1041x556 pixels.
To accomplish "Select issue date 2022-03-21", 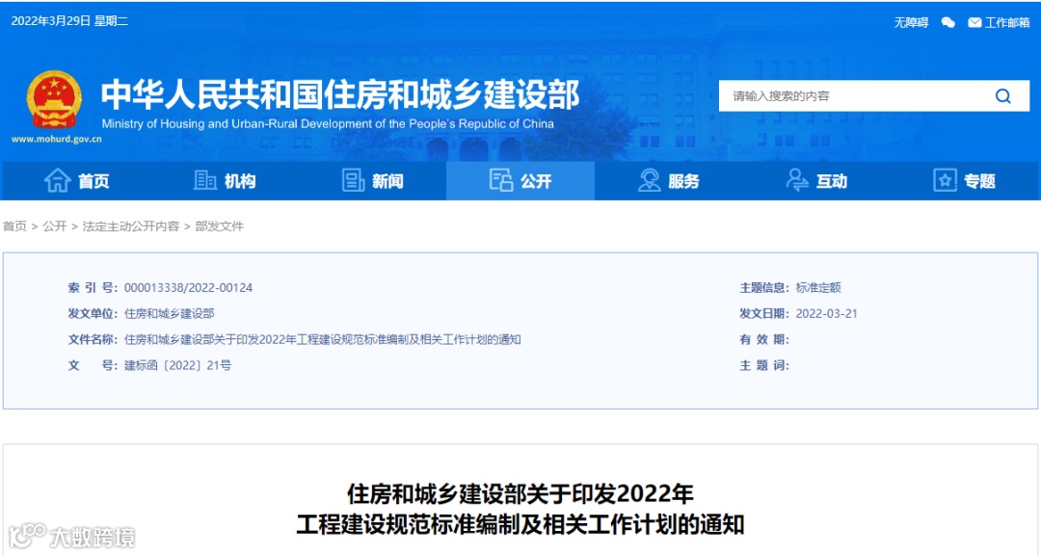I will [827, 314].
